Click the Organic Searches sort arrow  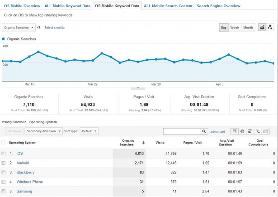143,143
